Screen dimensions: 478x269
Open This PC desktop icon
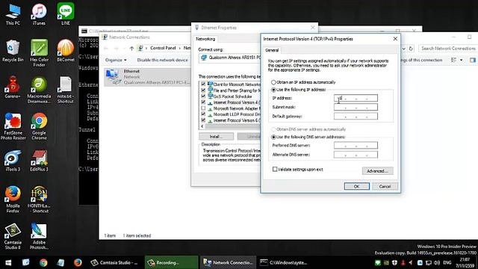coord(13,14)
